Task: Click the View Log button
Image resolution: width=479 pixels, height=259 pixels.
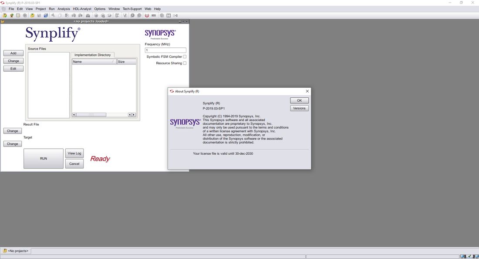Action: pyautogui.click(x=74, y=153)
